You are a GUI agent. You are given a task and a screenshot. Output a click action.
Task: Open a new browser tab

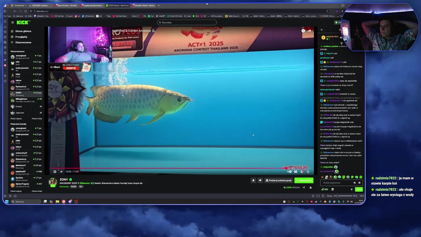(x=159, y=5)
